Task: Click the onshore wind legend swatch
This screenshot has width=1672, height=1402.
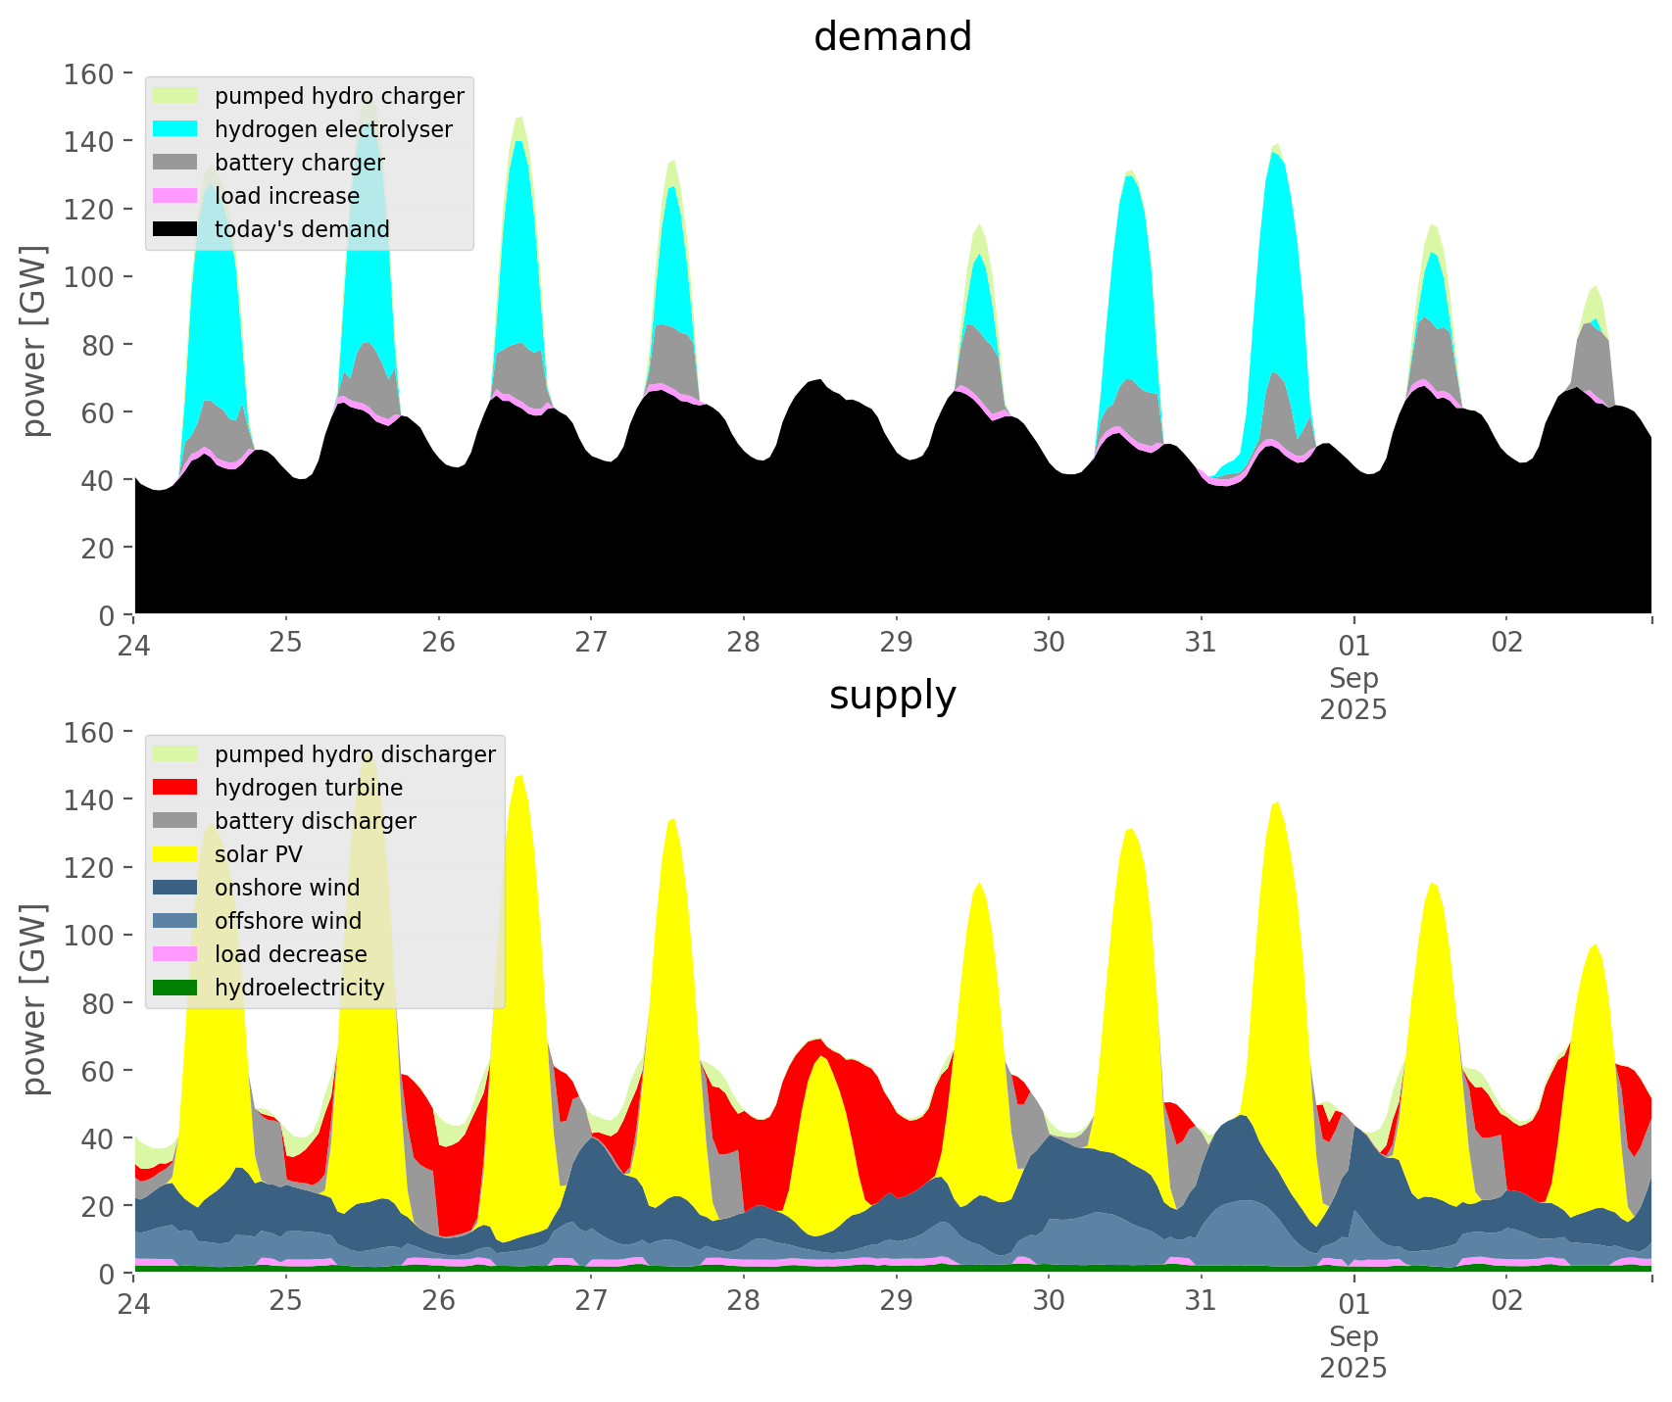Action: tap(175, 888)
